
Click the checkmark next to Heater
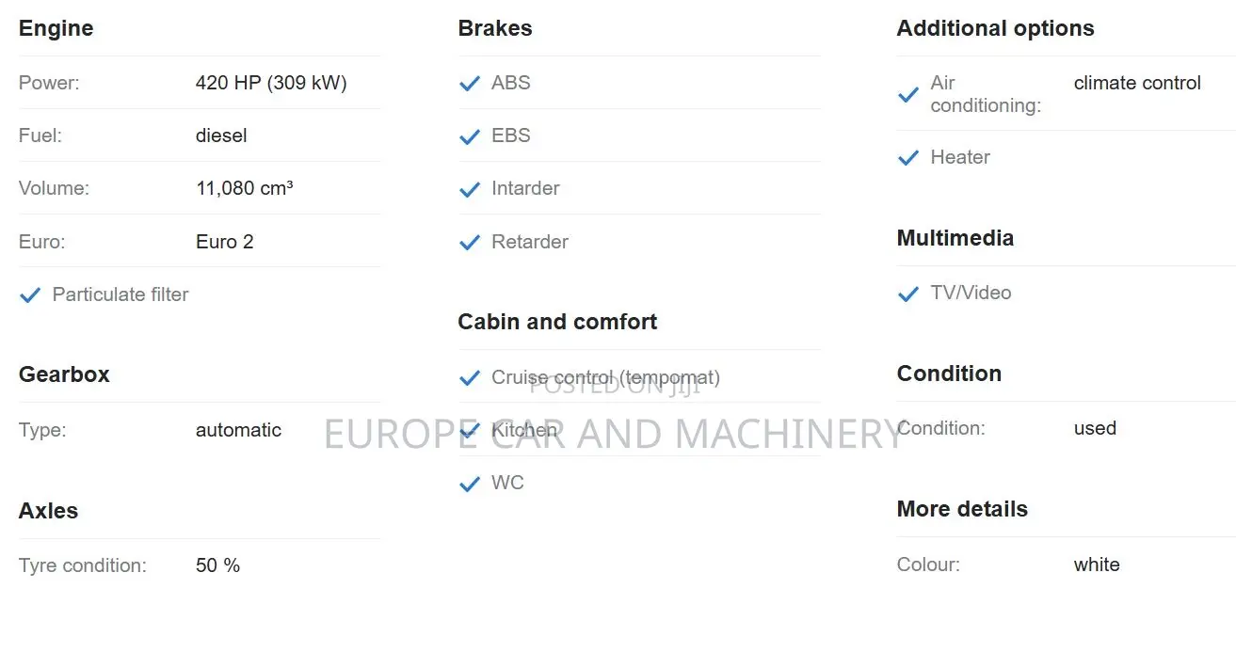tap(908, 158)
